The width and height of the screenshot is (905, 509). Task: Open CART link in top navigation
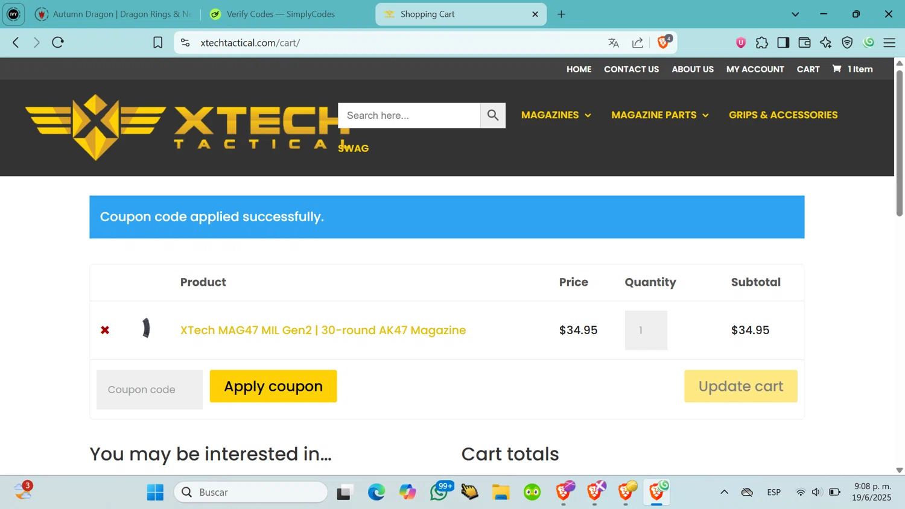(x=808, y=69)
